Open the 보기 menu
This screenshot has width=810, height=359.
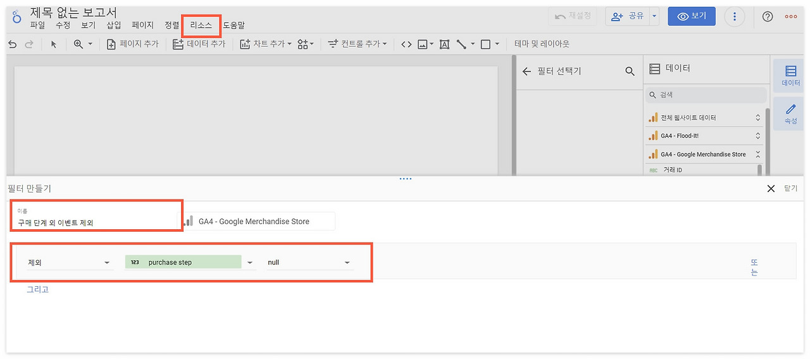coord(89,25)
